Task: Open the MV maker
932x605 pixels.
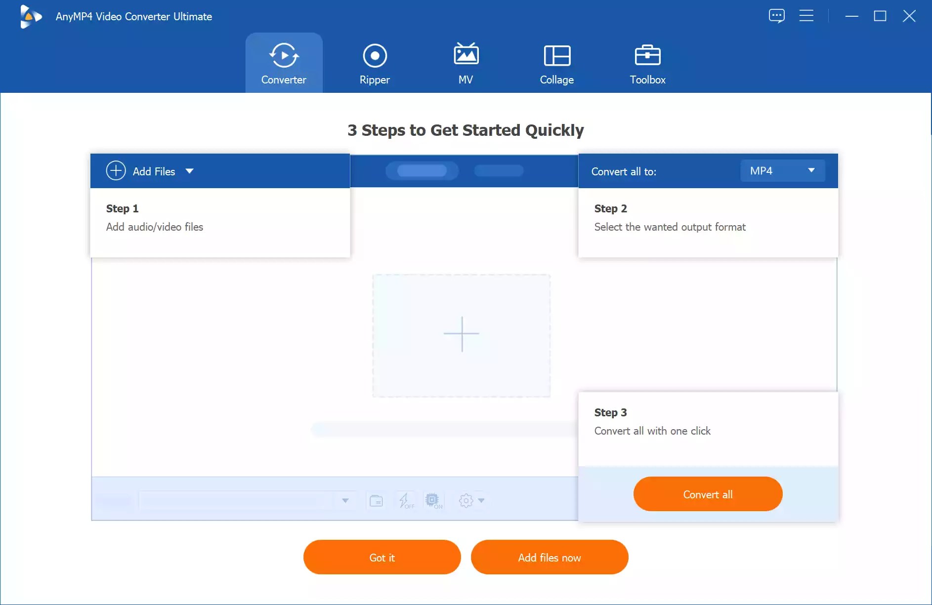Action: click(x=466, y=56)
